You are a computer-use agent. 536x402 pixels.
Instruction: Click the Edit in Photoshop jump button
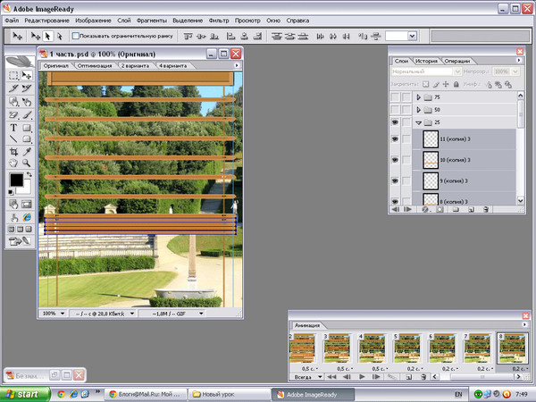[x=20, y=241]
